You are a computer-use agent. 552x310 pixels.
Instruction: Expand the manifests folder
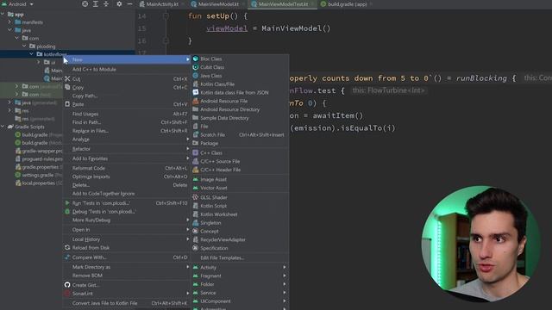(x=9, y=22)
